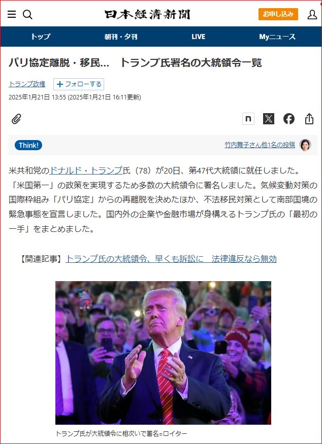Open the share/export icon
This screenshot has height=444, width=322.
(309, 119)
